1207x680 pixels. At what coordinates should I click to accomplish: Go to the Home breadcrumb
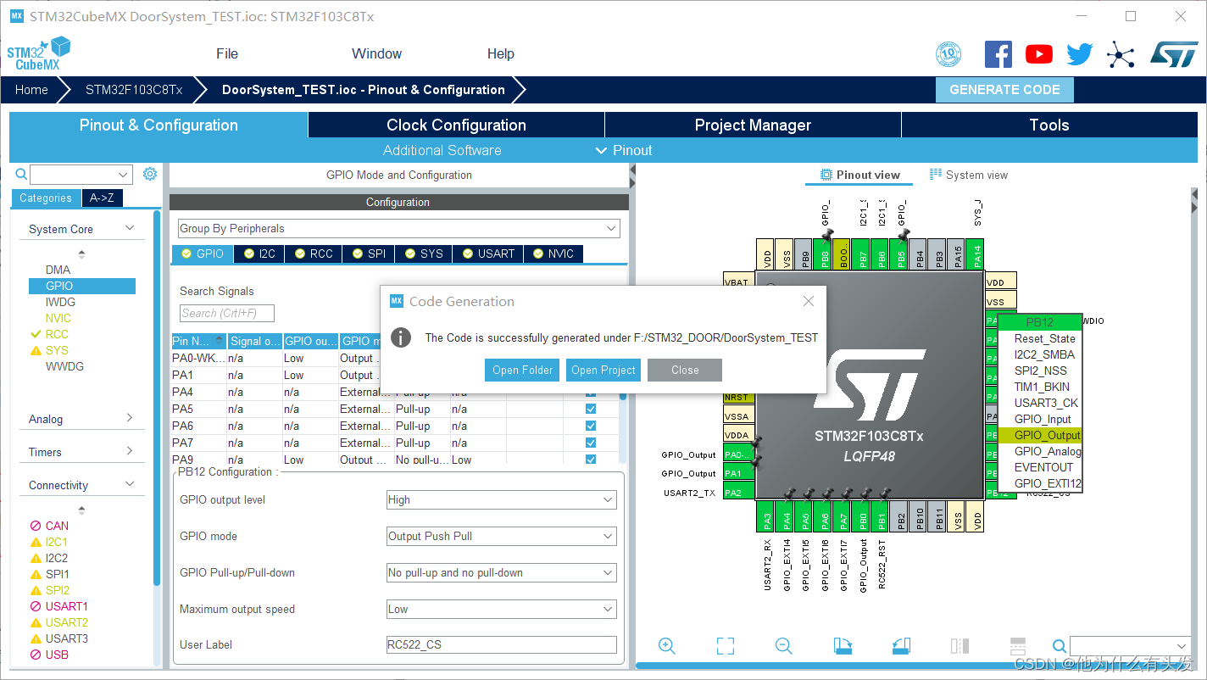tap(31, 90)
